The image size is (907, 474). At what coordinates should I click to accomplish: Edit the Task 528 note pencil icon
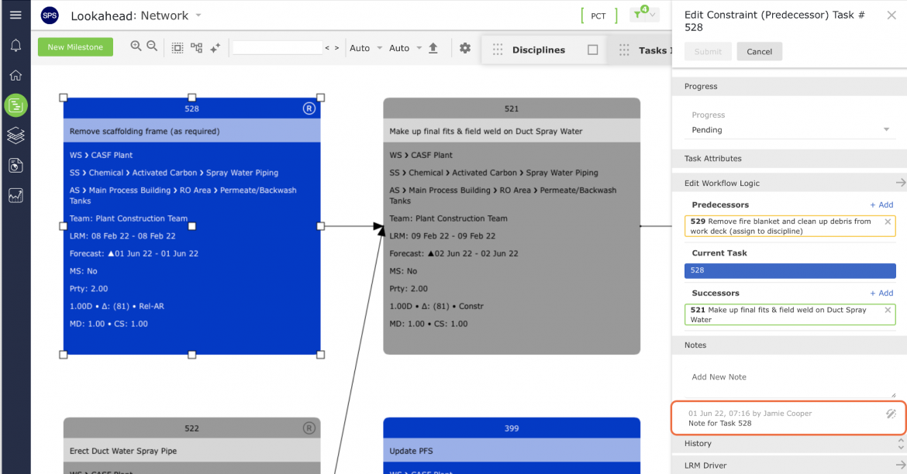pos(891,414)
